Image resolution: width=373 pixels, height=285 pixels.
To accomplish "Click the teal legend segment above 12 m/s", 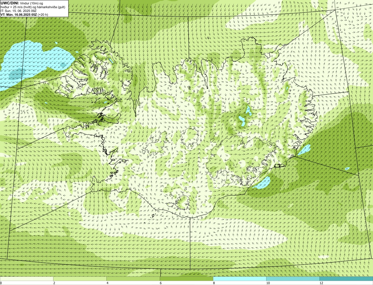I will (x=346, y=279).
